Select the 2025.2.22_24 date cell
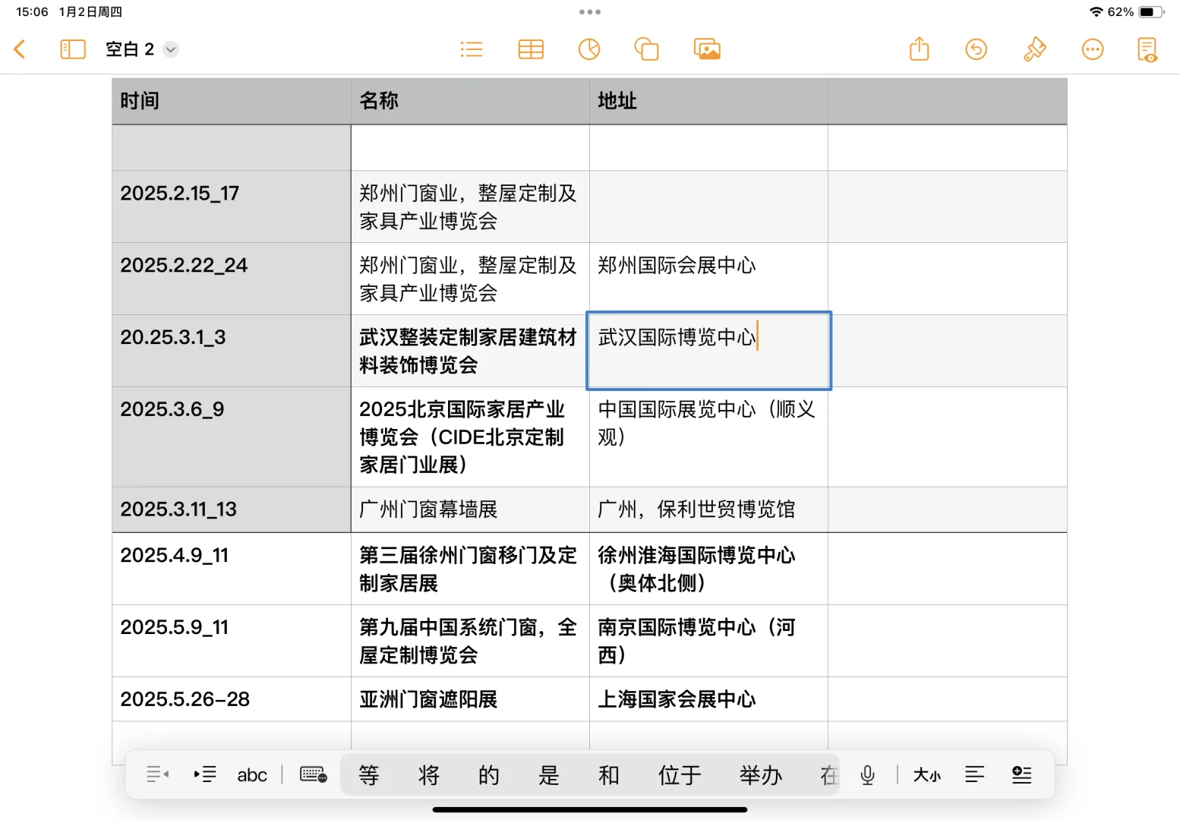 [x=232, y=279]
